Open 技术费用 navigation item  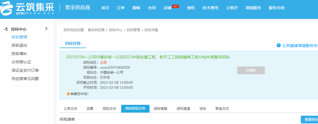click(210, 8)
